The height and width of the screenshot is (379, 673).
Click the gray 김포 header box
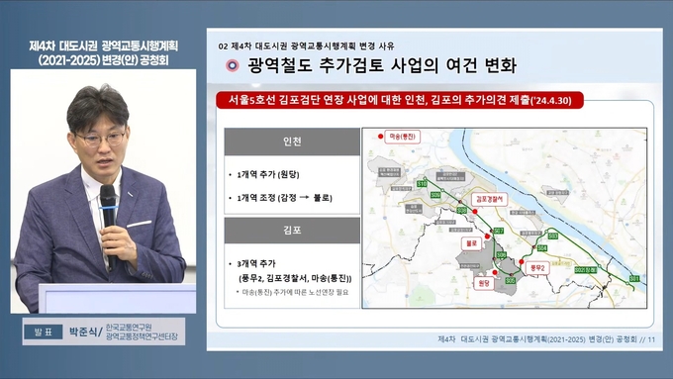[x=292, y=231]
